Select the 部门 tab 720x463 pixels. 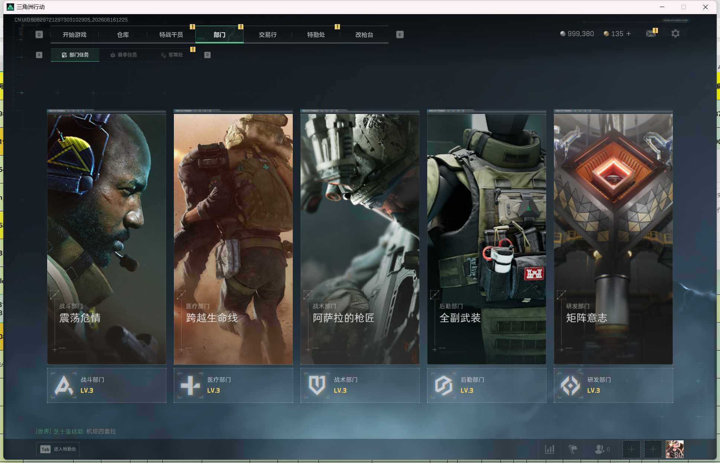(219, 35)
